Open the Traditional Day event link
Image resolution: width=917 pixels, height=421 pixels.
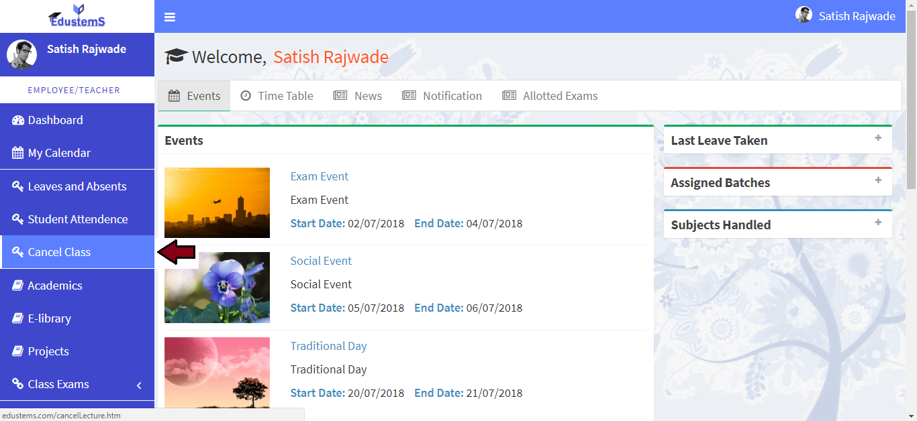pos(328,346)
